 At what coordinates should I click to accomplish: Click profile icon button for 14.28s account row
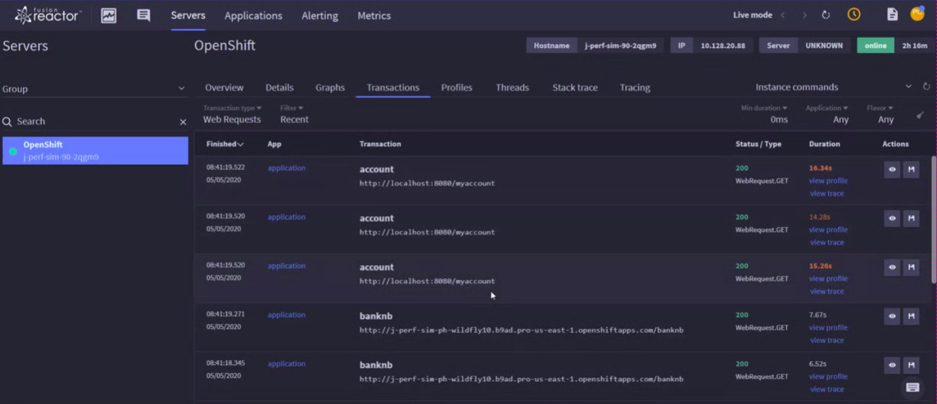click(x=911, y=218)
